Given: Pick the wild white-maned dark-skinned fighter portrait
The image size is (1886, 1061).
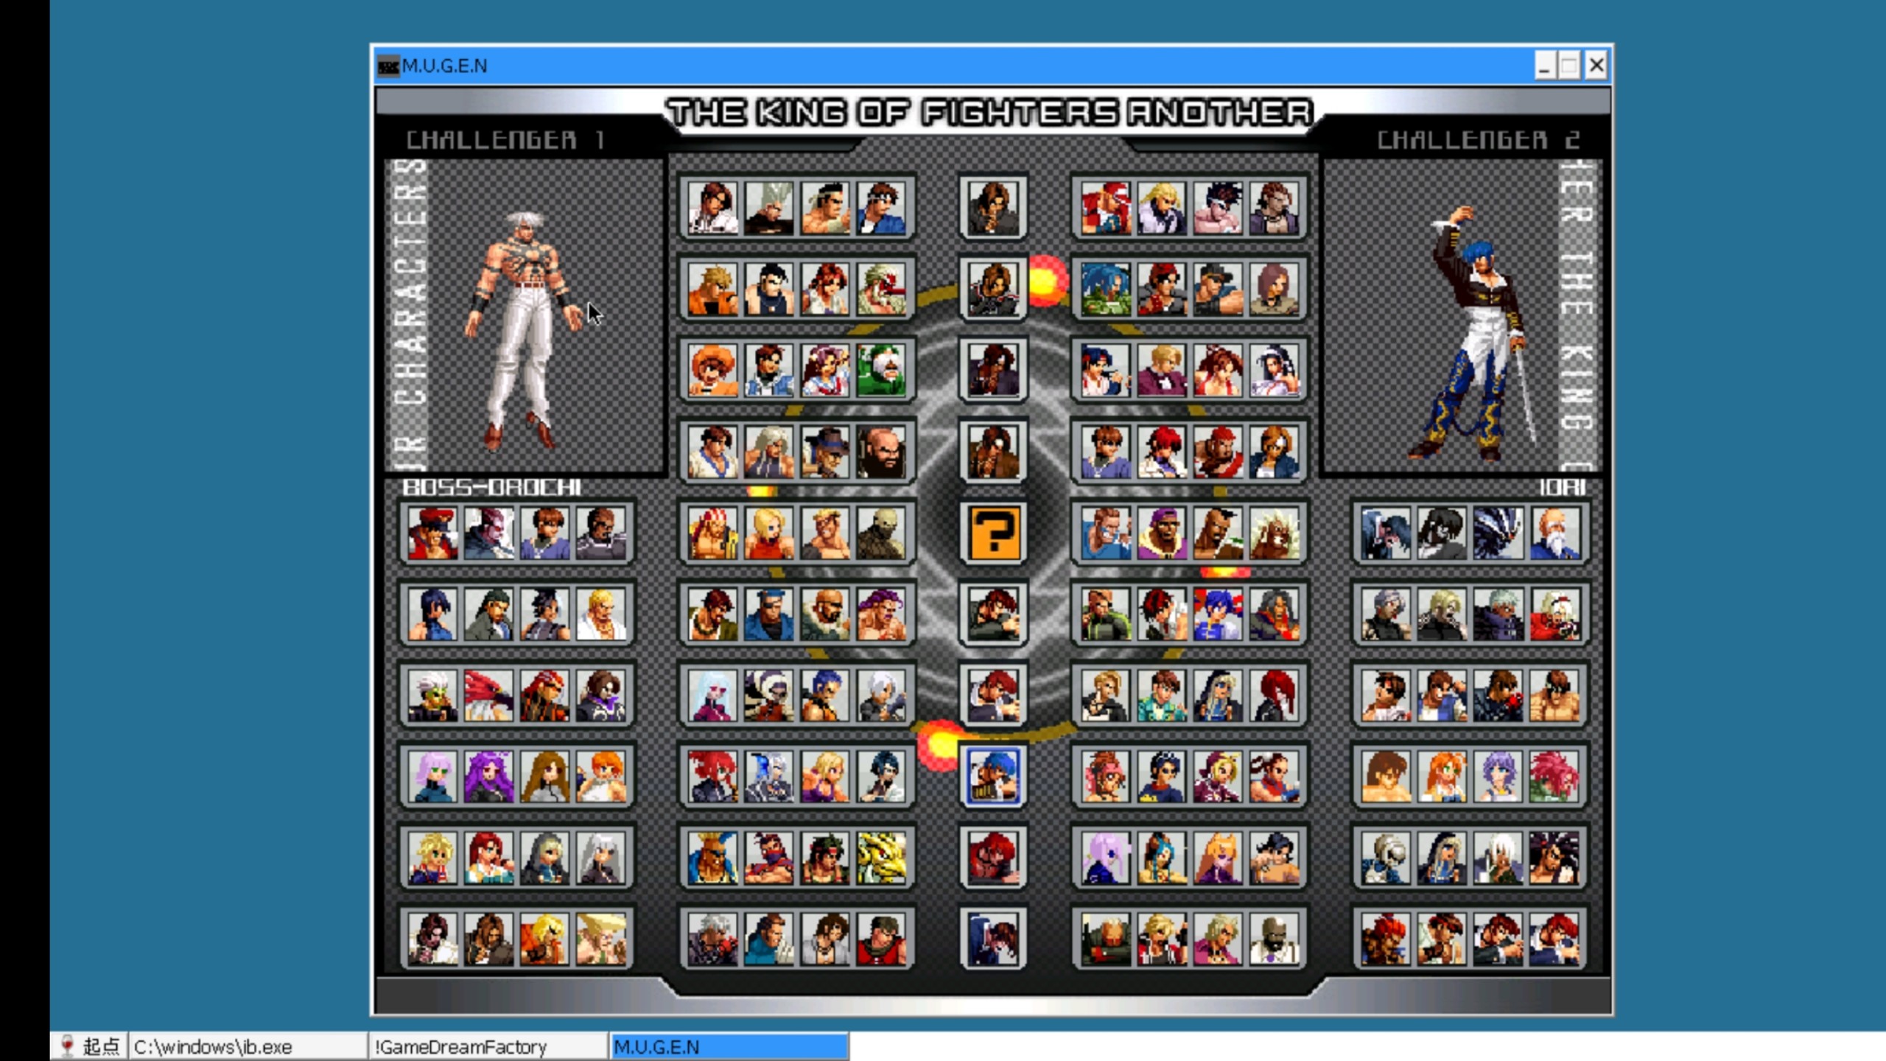Looking at the screenshot, I should [1275, 532].
